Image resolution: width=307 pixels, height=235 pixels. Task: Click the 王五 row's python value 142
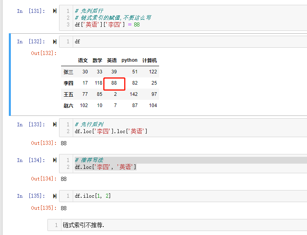pos(133,94)
